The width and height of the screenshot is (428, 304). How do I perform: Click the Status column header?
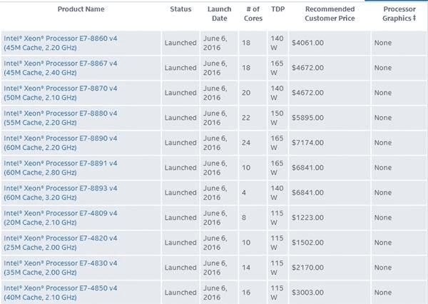pos(180,9)
